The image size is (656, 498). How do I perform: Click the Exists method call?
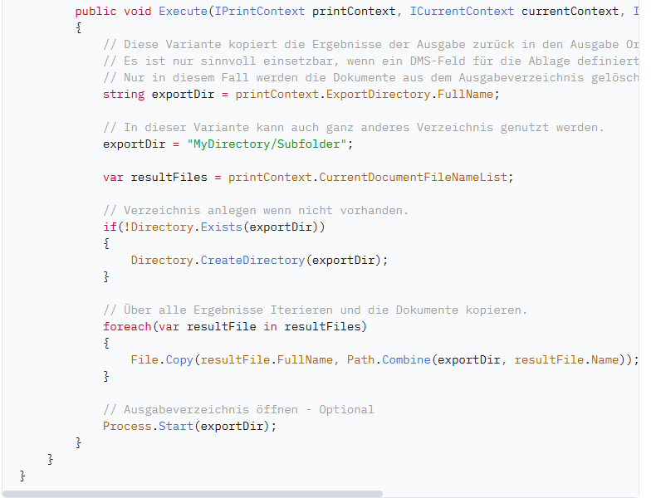point(218,227)
